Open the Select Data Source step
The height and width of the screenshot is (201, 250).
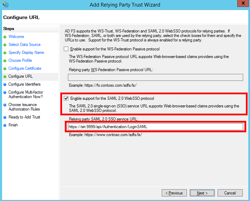[x=24, y=45]
